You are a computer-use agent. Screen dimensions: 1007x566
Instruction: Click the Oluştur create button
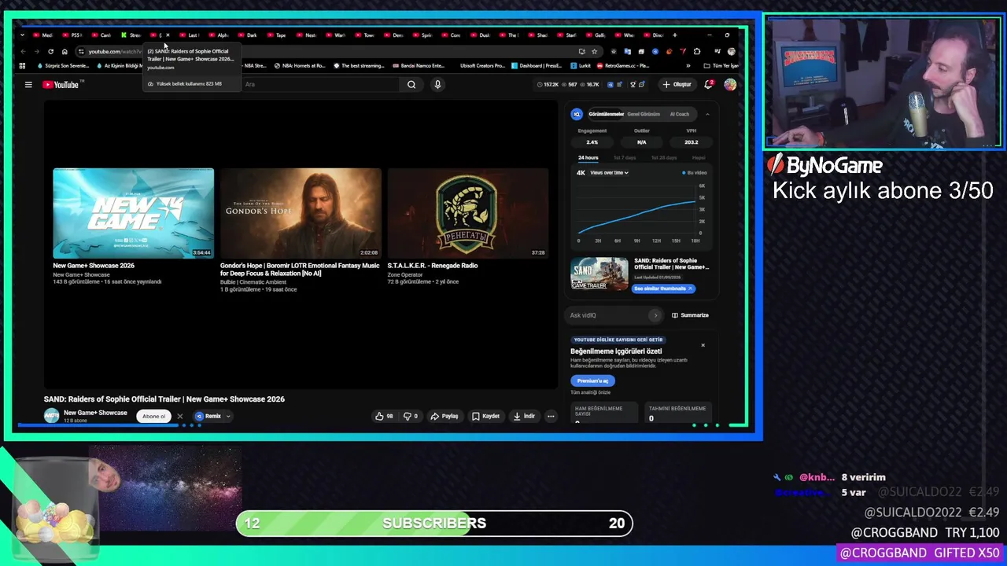pyautogui.click(x=677, y=84)
